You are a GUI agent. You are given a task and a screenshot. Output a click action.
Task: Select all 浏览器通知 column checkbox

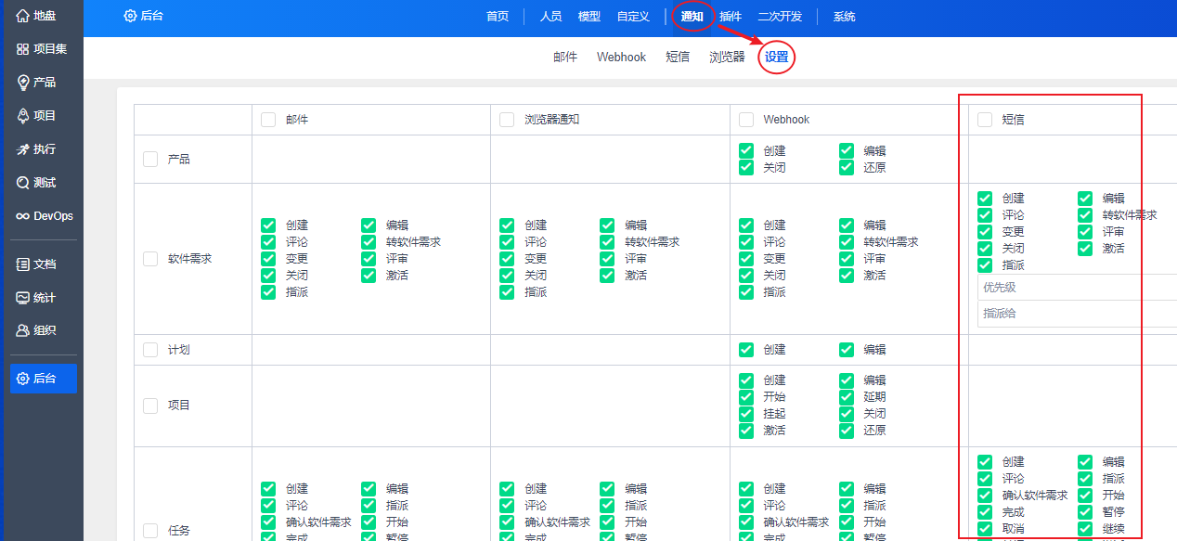[507, 120]
